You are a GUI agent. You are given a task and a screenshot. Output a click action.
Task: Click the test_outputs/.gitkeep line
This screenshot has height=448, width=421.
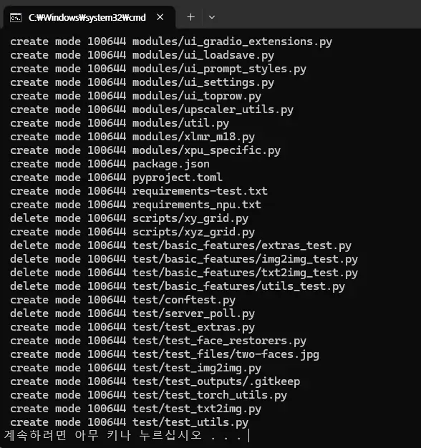tap(155, 381)
